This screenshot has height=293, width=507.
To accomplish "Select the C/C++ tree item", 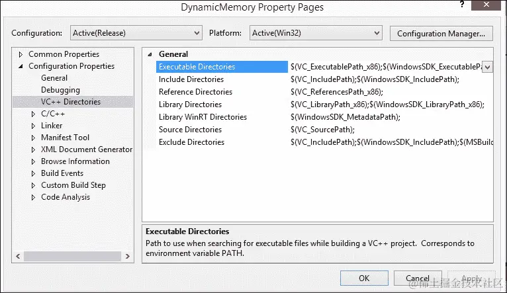I will [53, 114].
